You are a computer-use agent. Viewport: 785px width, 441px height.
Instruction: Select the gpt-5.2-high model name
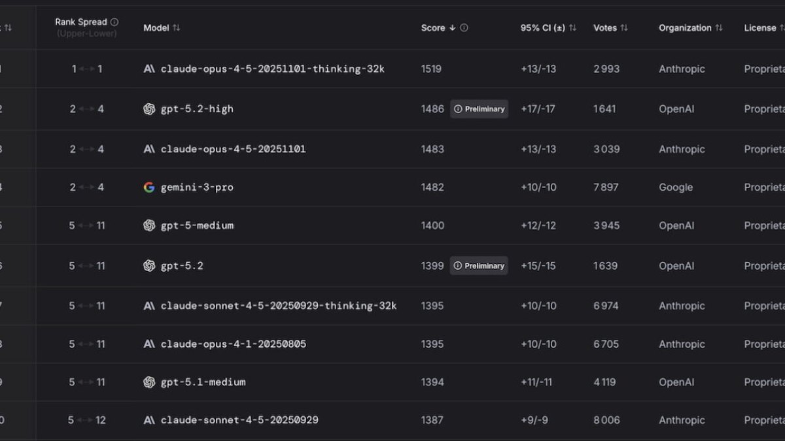197,109
